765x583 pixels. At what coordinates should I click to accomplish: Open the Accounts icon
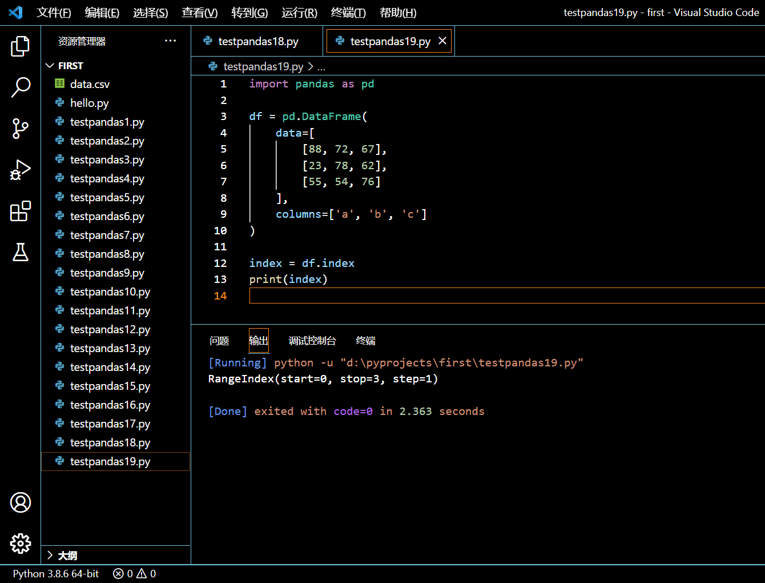pyautogui.click(x=21, y=502)
